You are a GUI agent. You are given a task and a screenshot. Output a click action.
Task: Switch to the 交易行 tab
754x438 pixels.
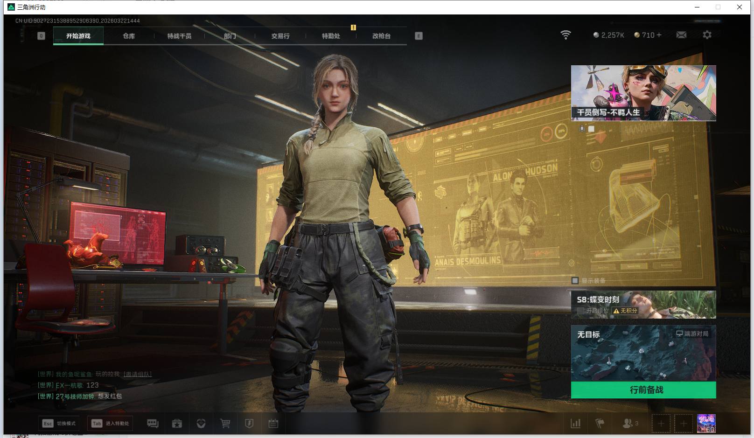point(280,36)
